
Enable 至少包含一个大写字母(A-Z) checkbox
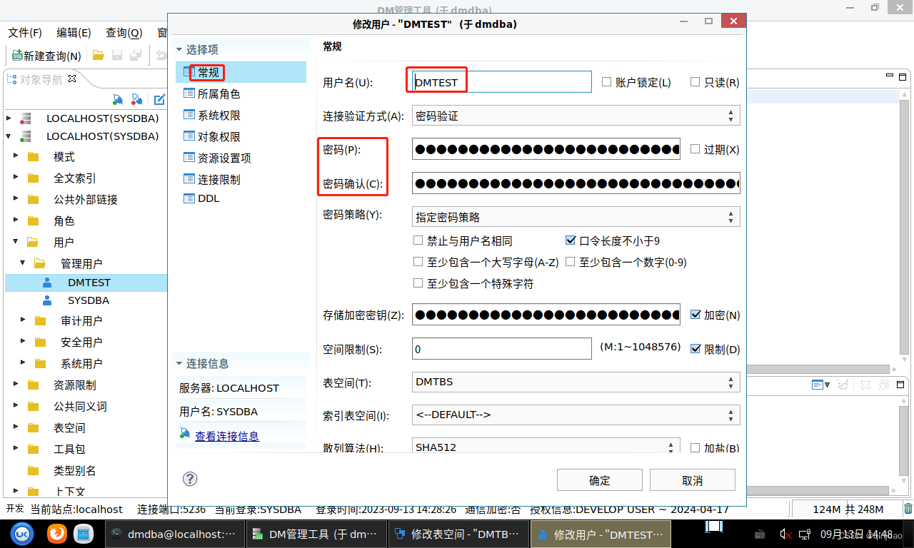click(x=418, y=262)
